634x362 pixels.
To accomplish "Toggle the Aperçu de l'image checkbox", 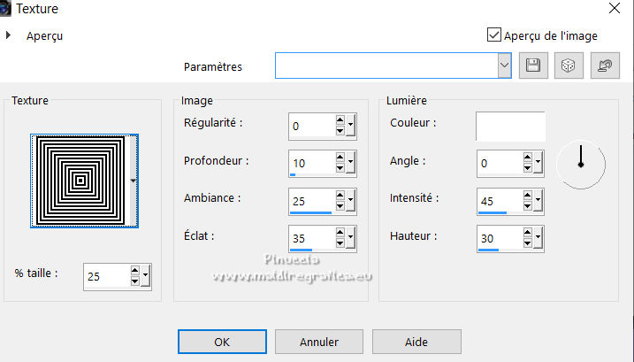I will tap(494, 35).
